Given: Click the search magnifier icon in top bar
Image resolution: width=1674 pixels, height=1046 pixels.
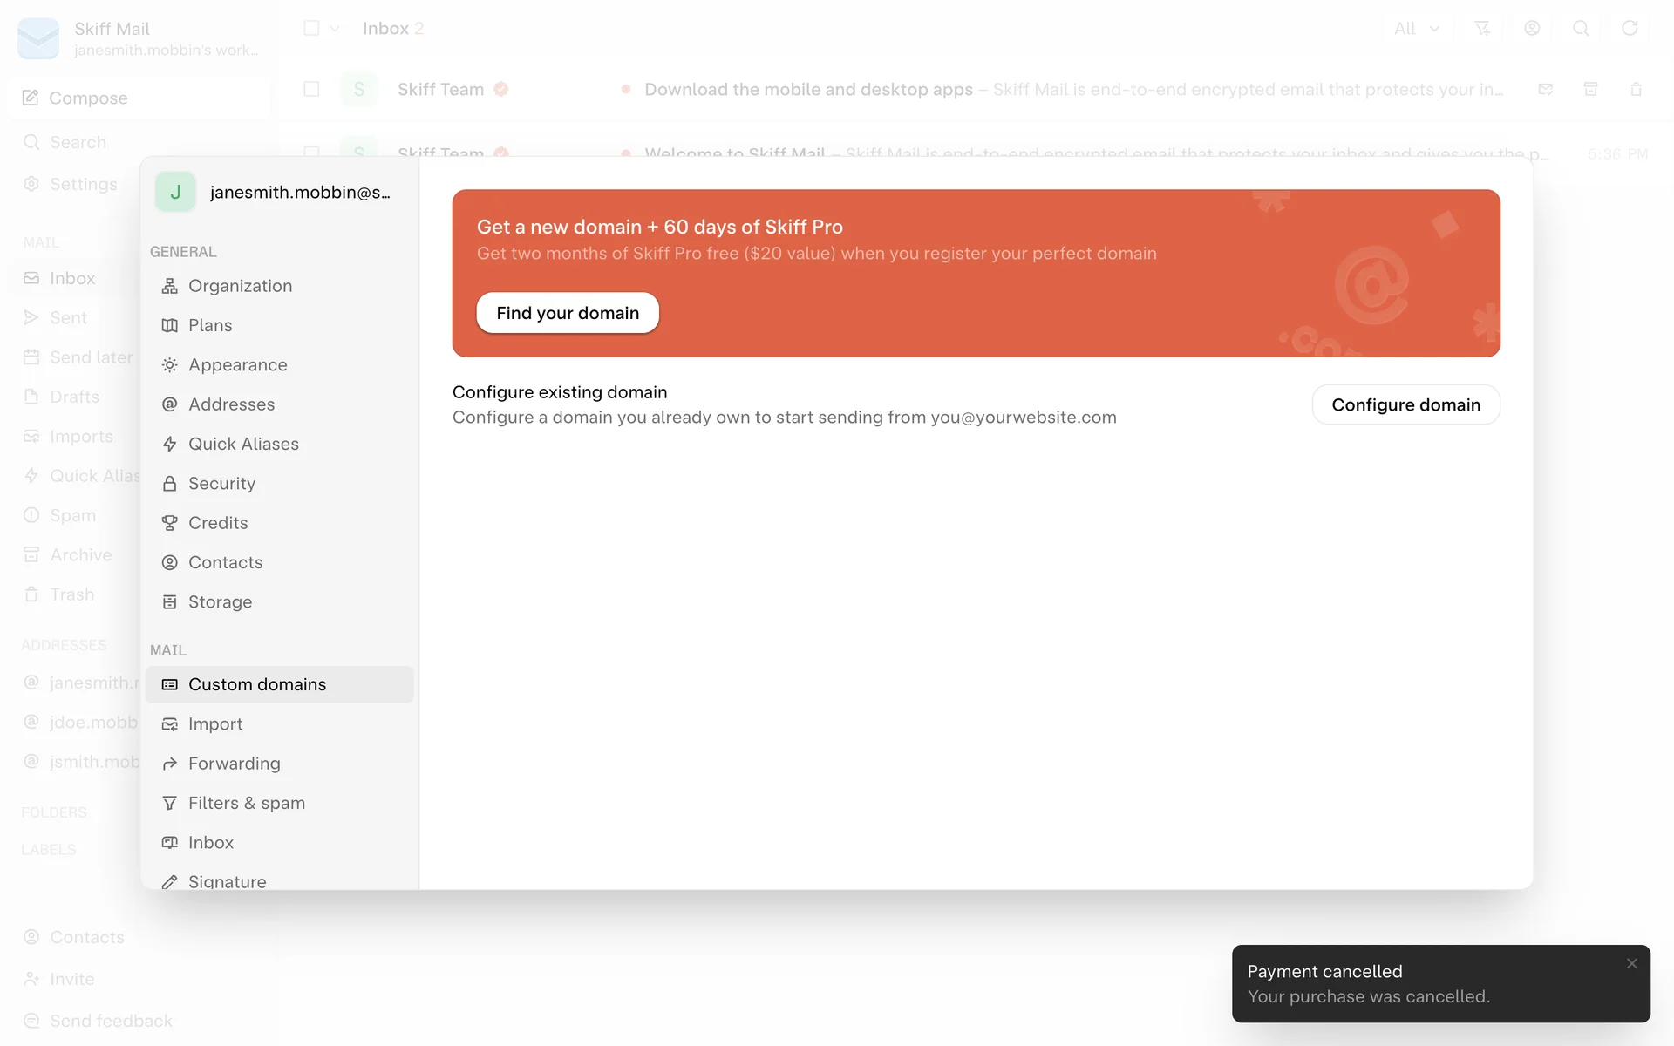Looking at the screenshot, I should 1580,29.
